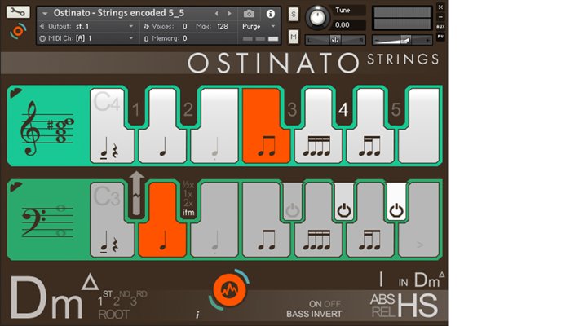Toggle the rightmost power button on bass keyboard
Image resolution: width=579 pixels, height=326 pixels.
click(396, 210)
